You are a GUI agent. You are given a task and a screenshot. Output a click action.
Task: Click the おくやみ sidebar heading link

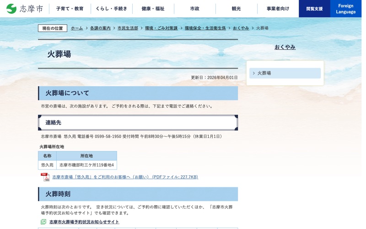(285, 47)
